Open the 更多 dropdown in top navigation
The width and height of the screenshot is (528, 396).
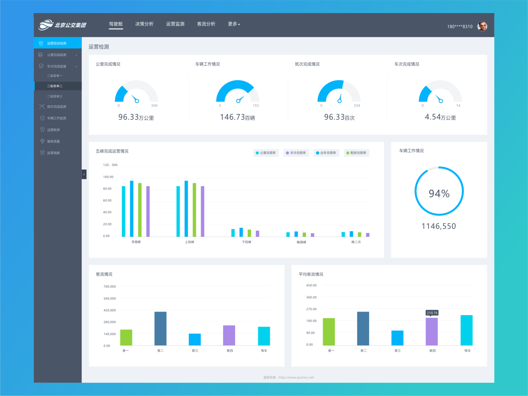tap(233, 24)
